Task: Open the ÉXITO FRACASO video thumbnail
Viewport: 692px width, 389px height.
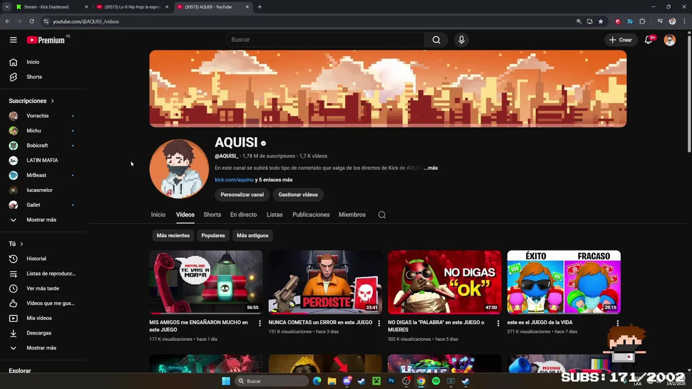Action: (x=564, y=282)
